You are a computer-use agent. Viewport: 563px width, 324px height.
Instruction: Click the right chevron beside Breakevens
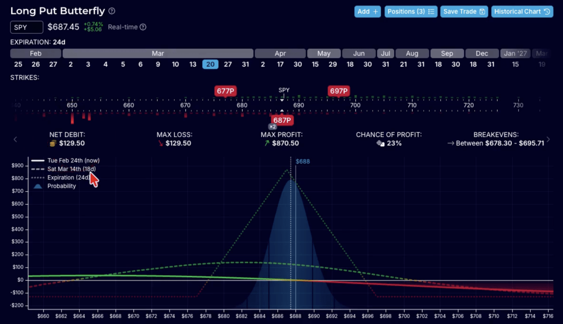click(x=548, y=139)
